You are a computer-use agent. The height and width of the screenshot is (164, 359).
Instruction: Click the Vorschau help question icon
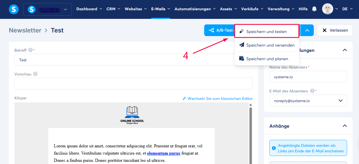coord(35,74)
